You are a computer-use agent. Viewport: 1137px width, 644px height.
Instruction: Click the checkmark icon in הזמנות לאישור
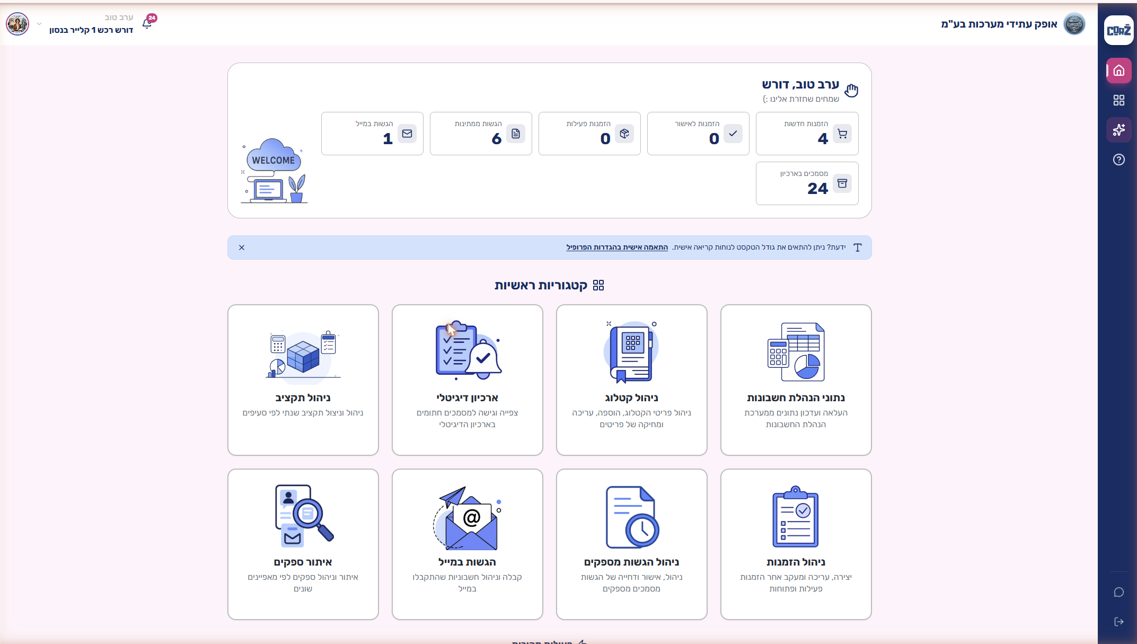click(x=733, y=134)
